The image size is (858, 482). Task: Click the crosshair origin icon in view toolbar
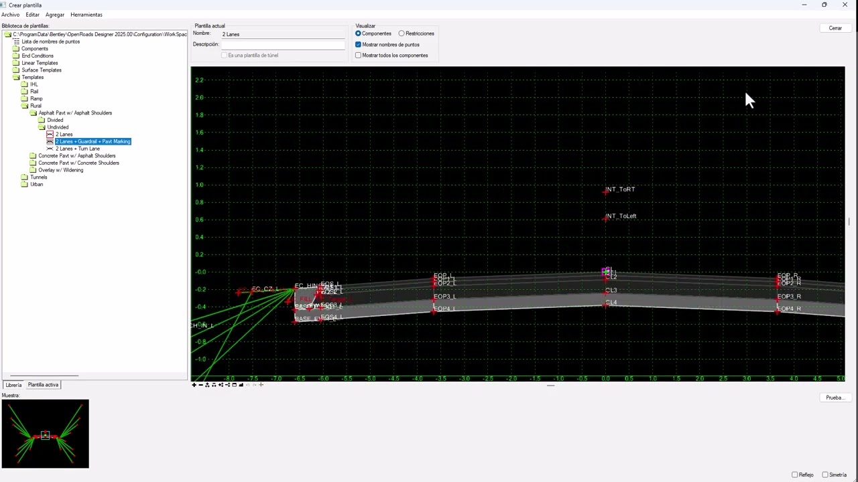[x=261, y=385]
